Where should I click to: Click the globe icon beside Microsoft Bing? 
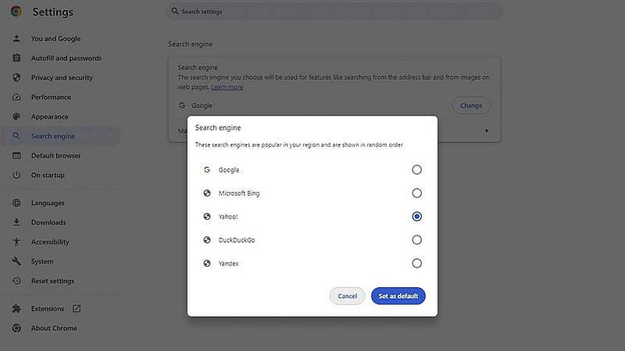coord(207,193)
